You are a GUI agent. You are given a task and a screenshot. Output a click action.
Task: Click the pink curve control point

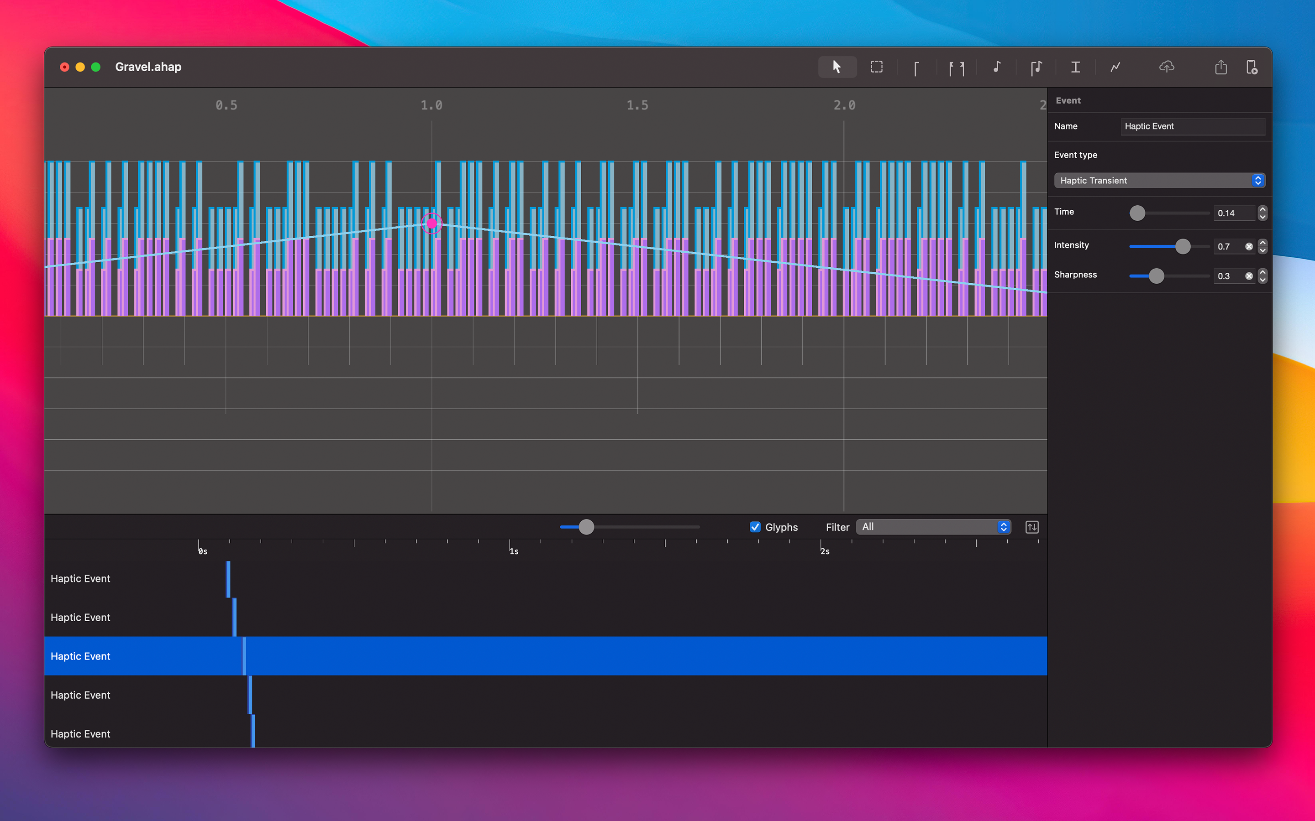[x=432, y=223]
